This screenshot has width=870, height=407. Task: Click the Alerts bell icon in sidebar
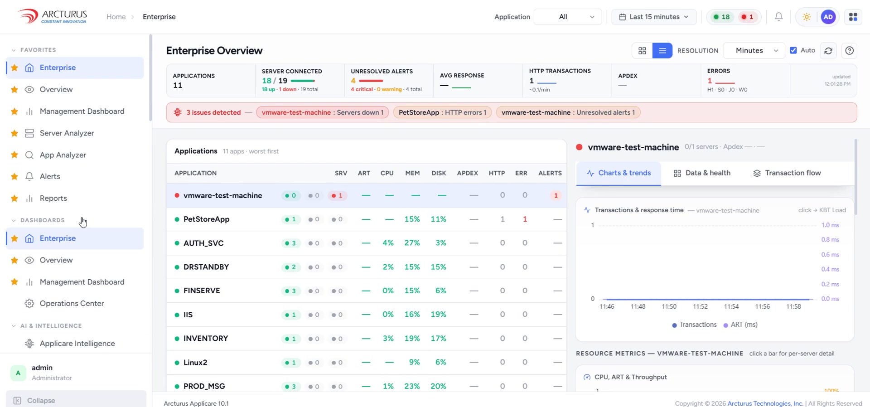click(29, 176)
